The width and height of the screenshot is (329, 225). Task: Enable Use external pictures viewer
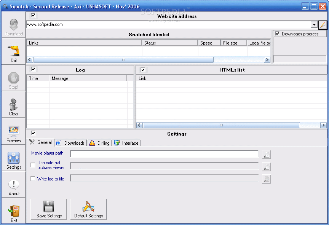point(33,165)
